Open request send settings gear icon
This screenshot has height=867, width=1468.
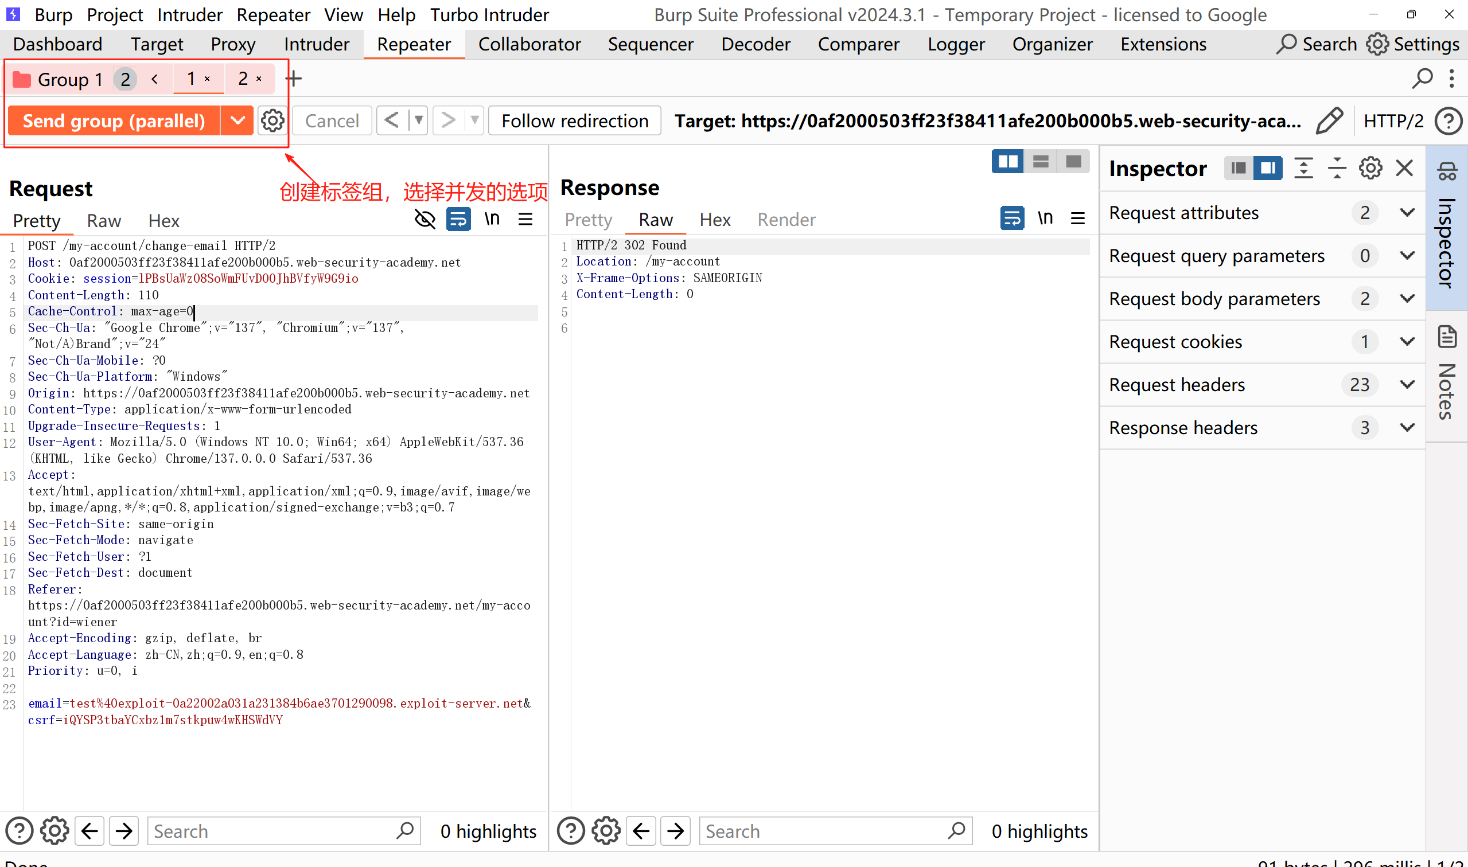[272, 121]
